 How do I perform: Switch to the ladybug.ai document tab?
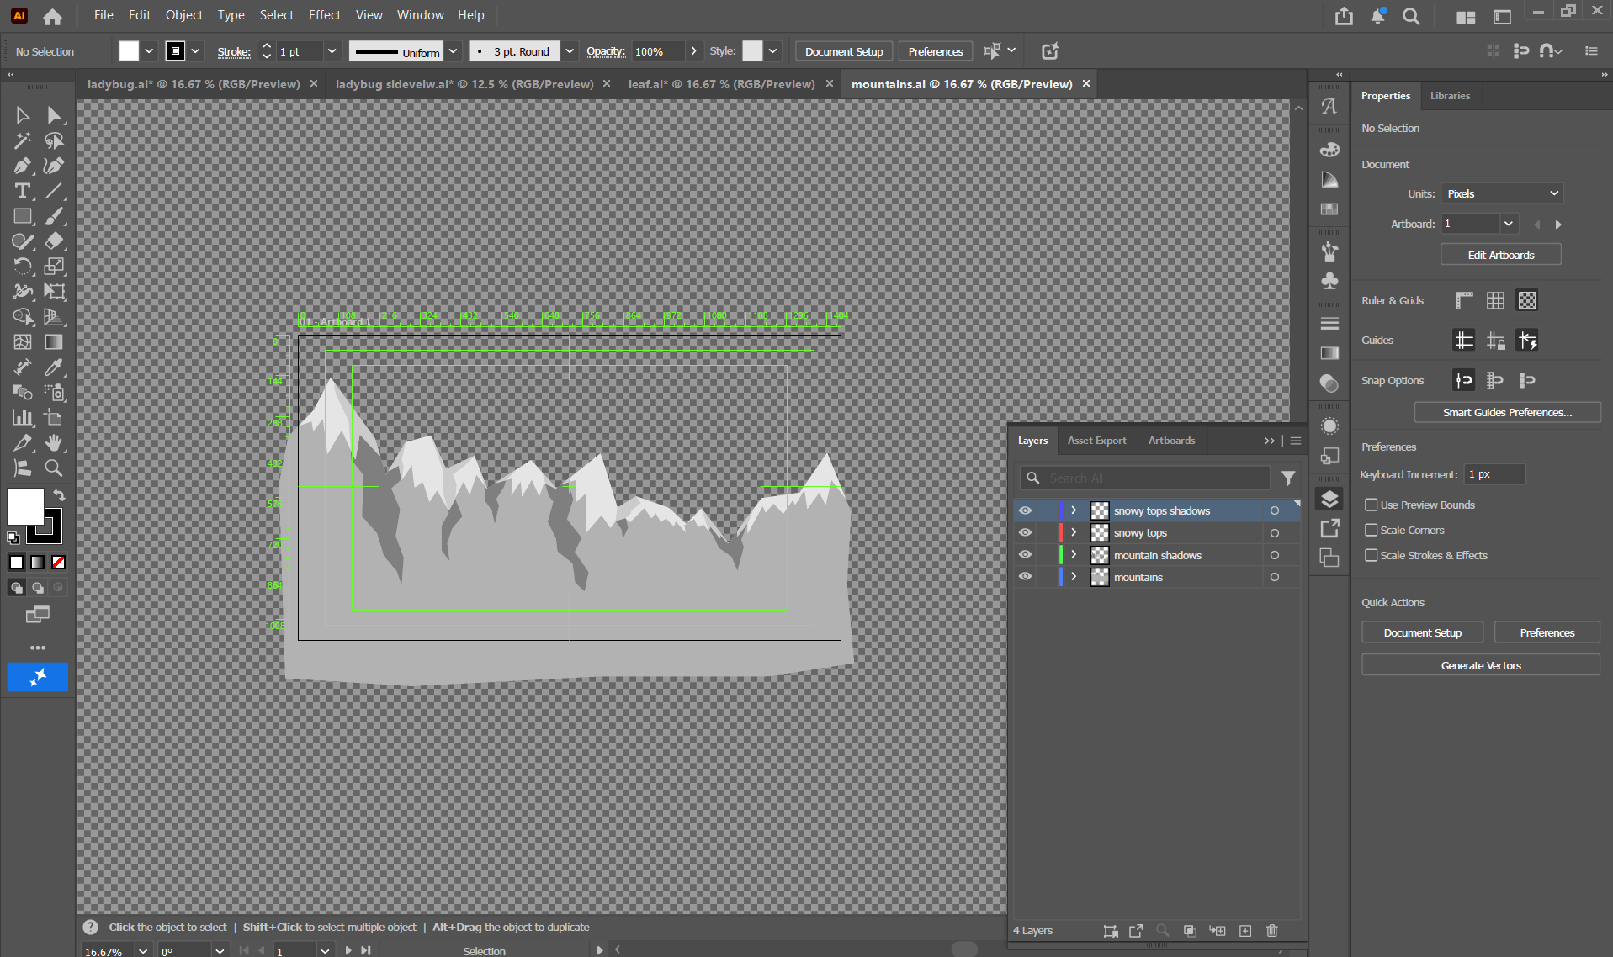(194, 84)
